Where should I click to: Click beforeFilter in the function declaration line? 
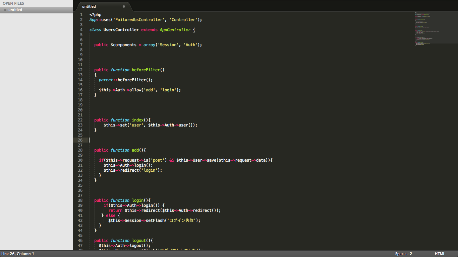pos(146,70)
